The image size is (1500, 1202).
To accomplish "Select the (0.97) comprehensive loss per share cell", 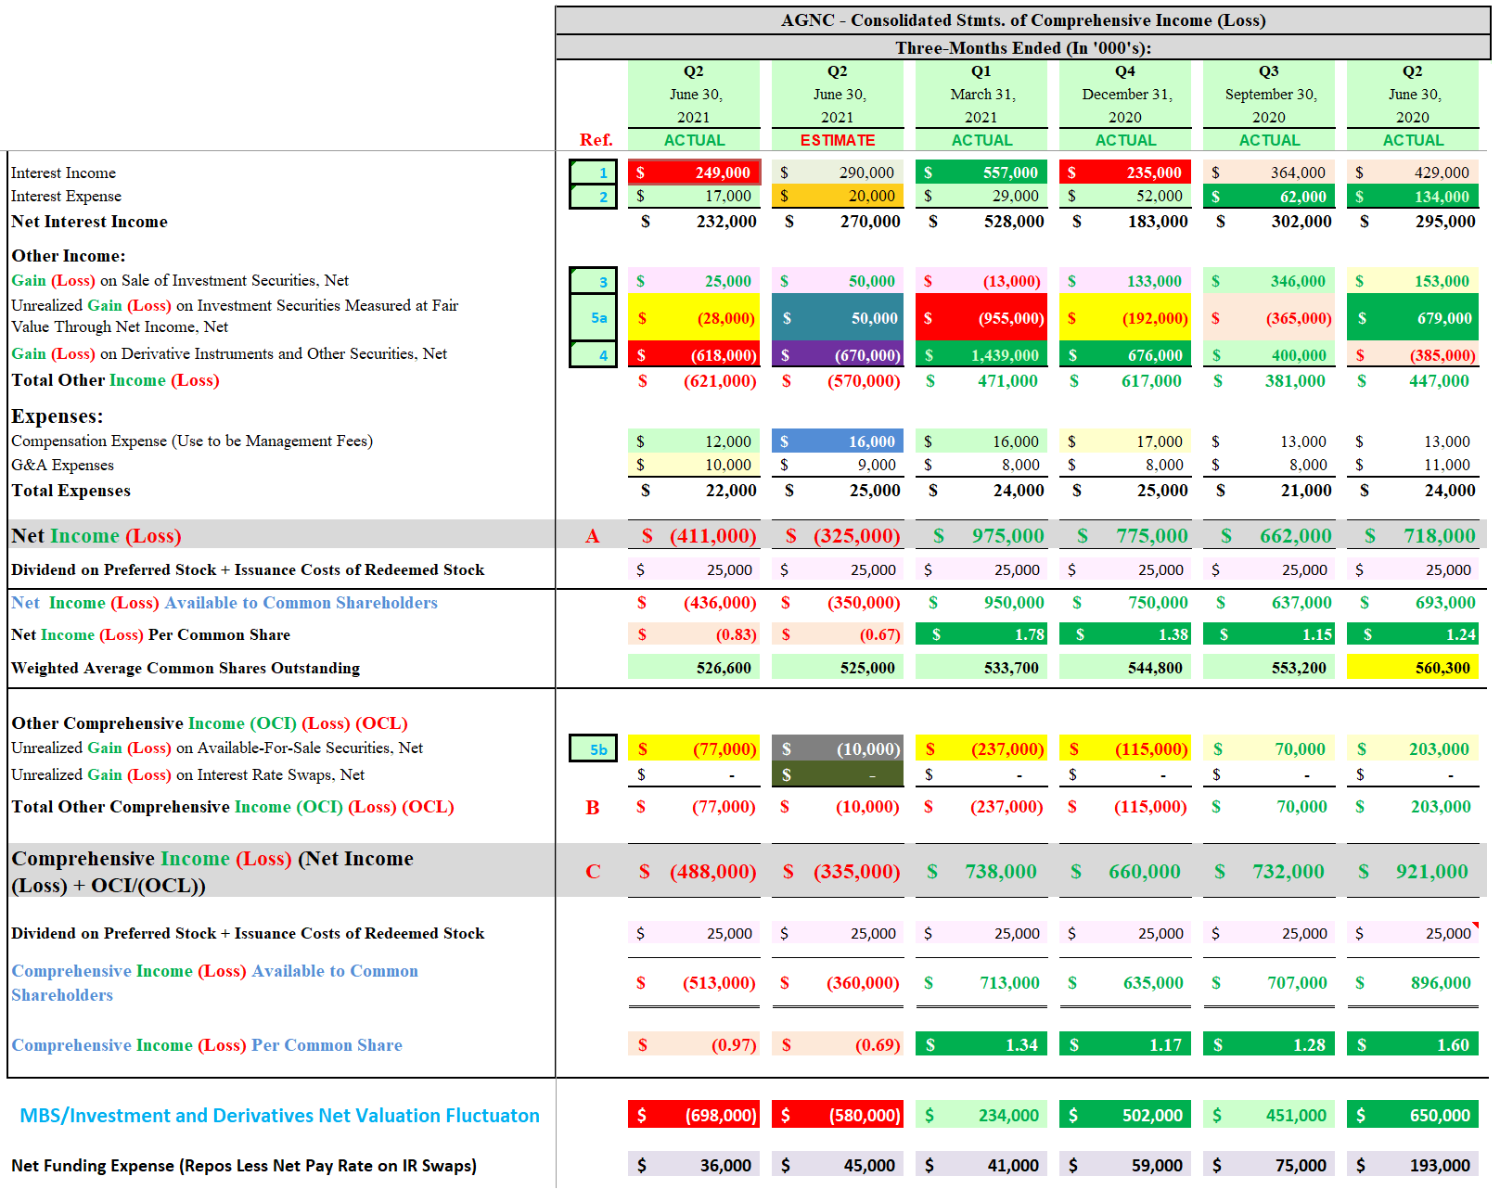I will [694, 1045].
